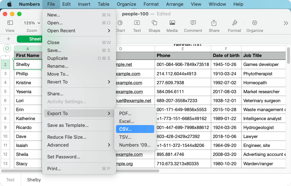Click the Media toolbar icon
This screenshot has width=291, height=186.
[172, 23]
